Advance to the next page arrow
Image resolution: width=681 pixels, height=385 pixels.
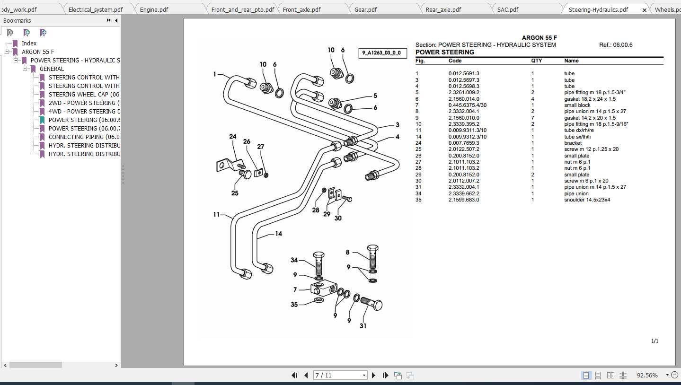click(x=373, y=375)
